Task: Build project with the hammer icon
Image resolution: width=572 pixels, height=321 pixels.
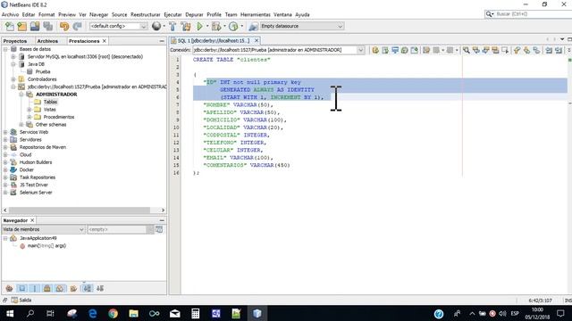Action: (172, 26)
